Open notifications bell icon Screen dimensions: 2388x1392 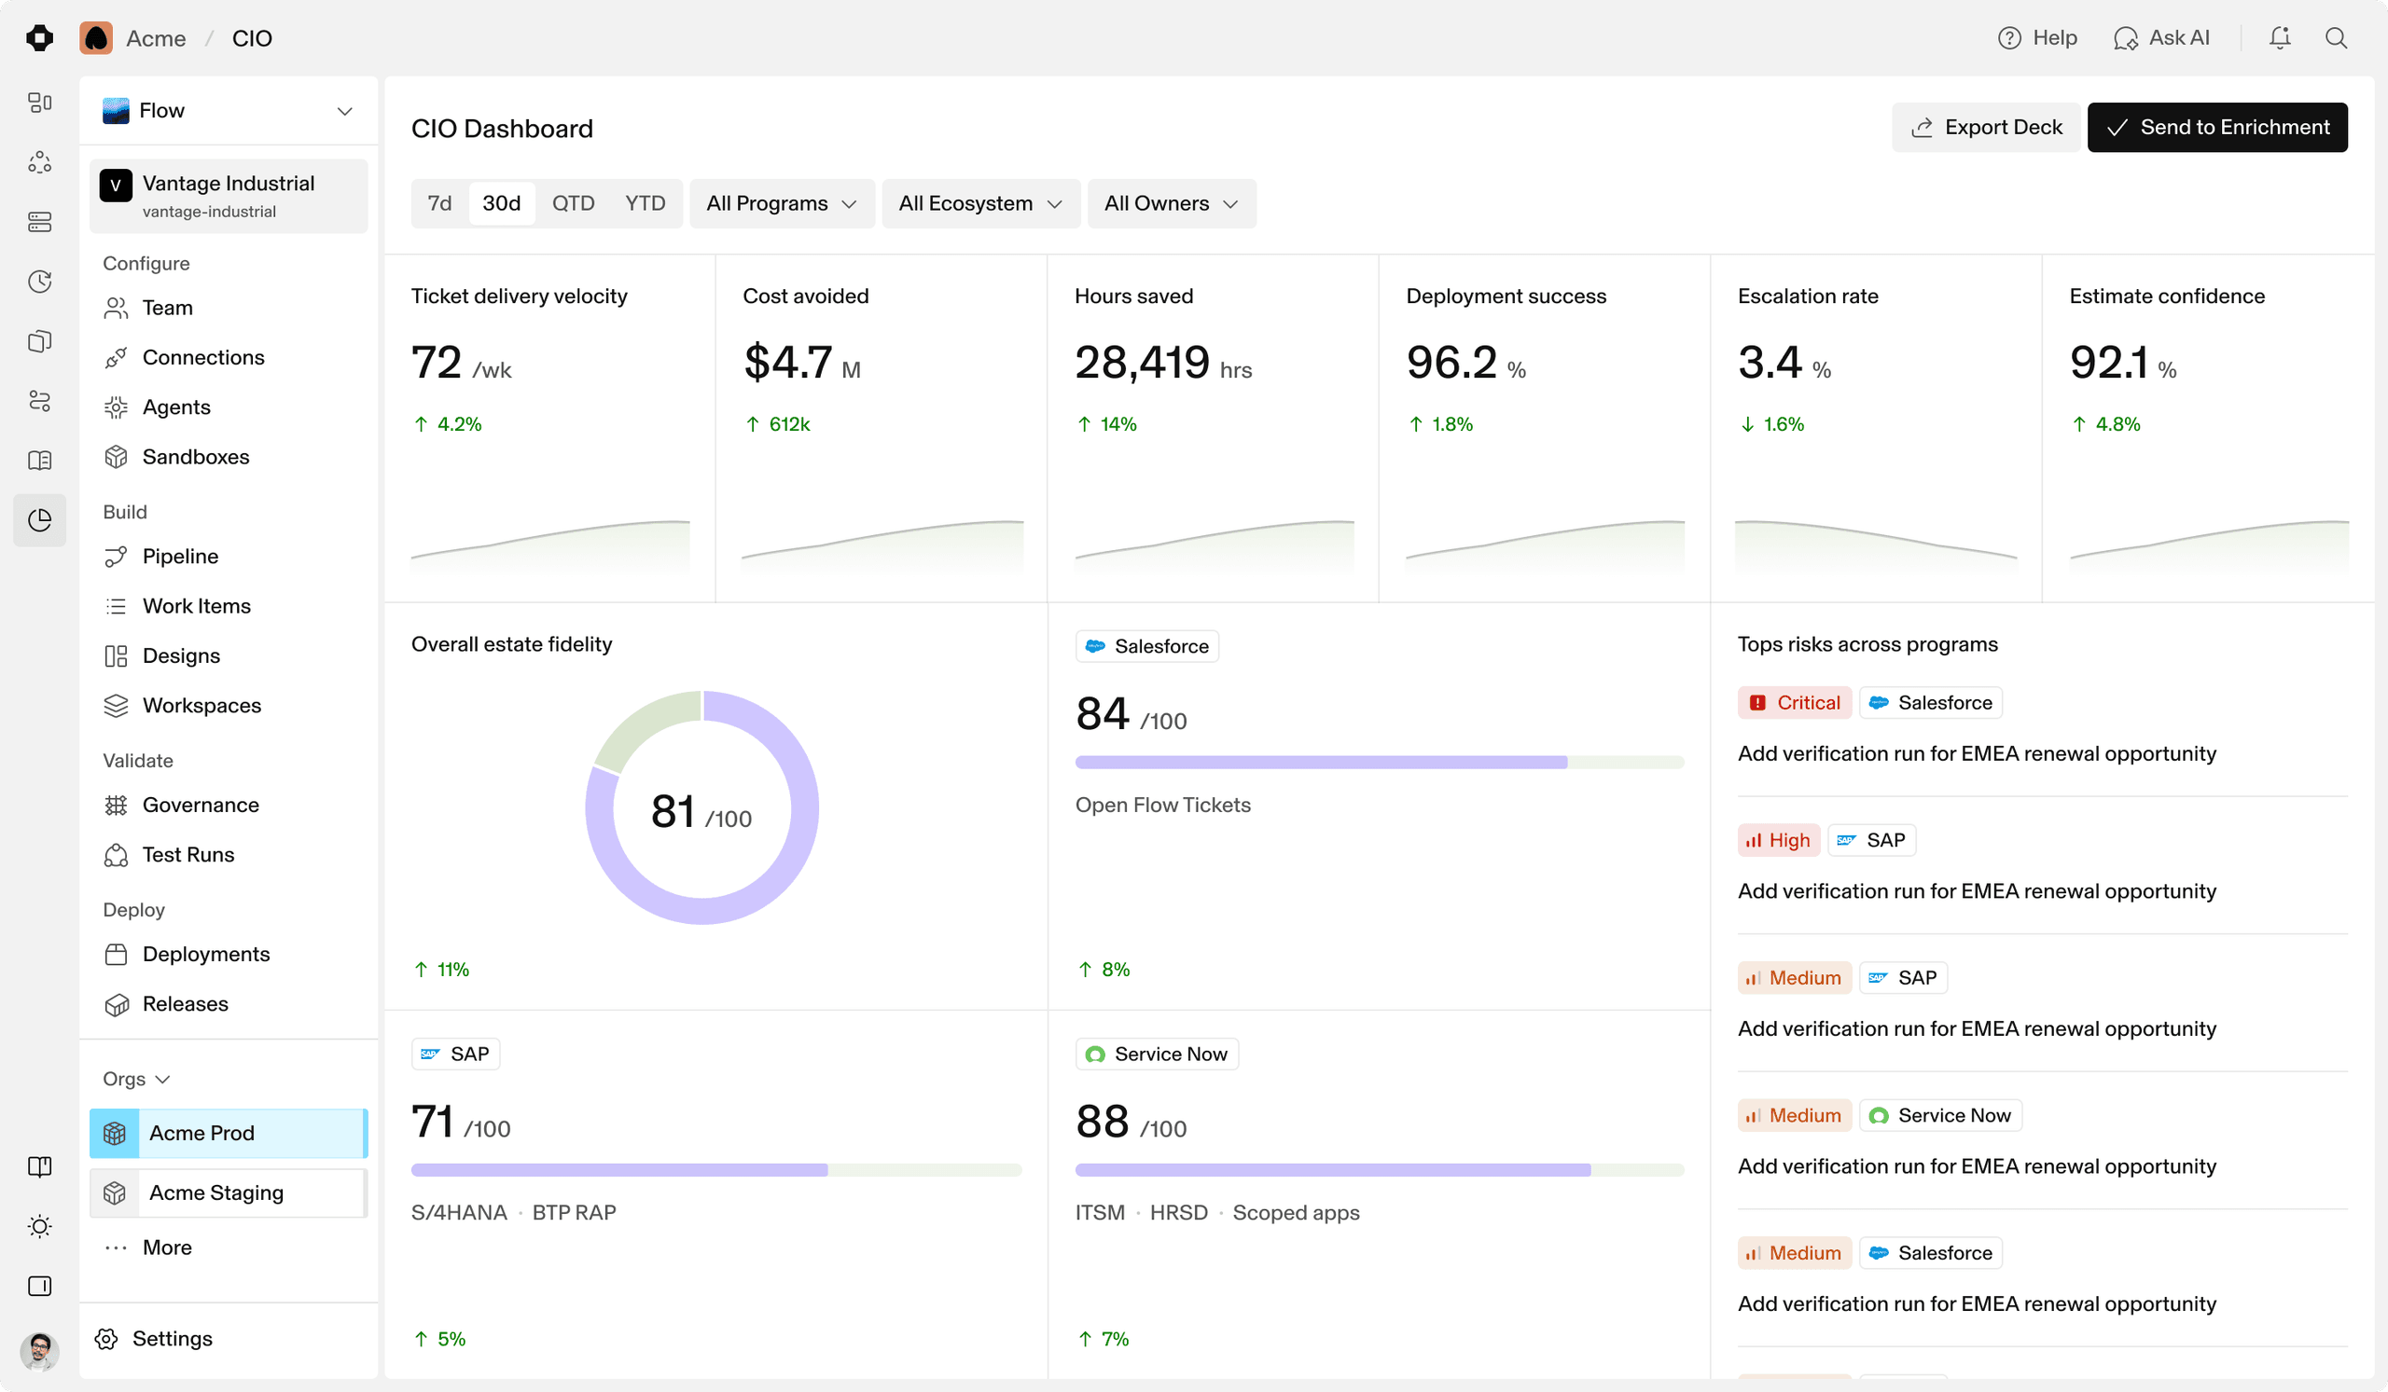[x=2279, y=38]
